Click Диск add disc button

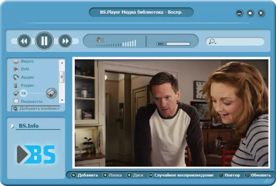(x=135, y=175)
